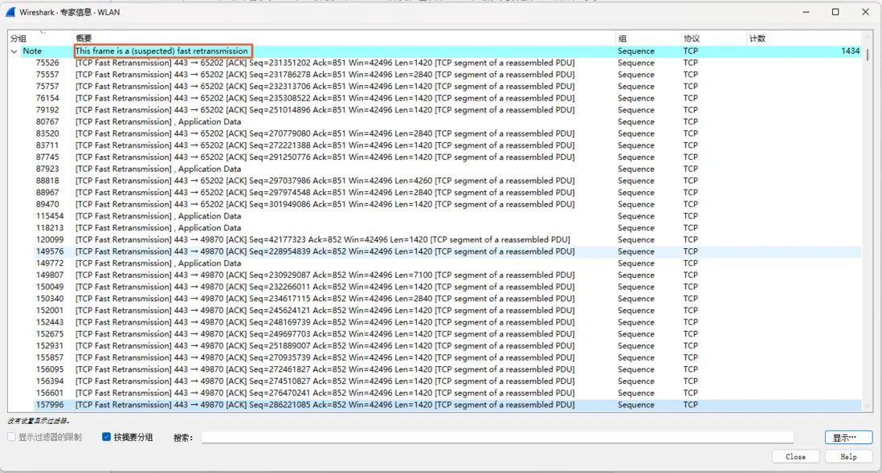Click TCP in the Note summary row
Image resolution: width=882 pixels, height=473 pixels.
[691, 51]
